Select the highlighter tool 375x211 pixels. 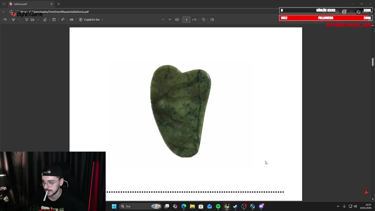tap(13, 20)
